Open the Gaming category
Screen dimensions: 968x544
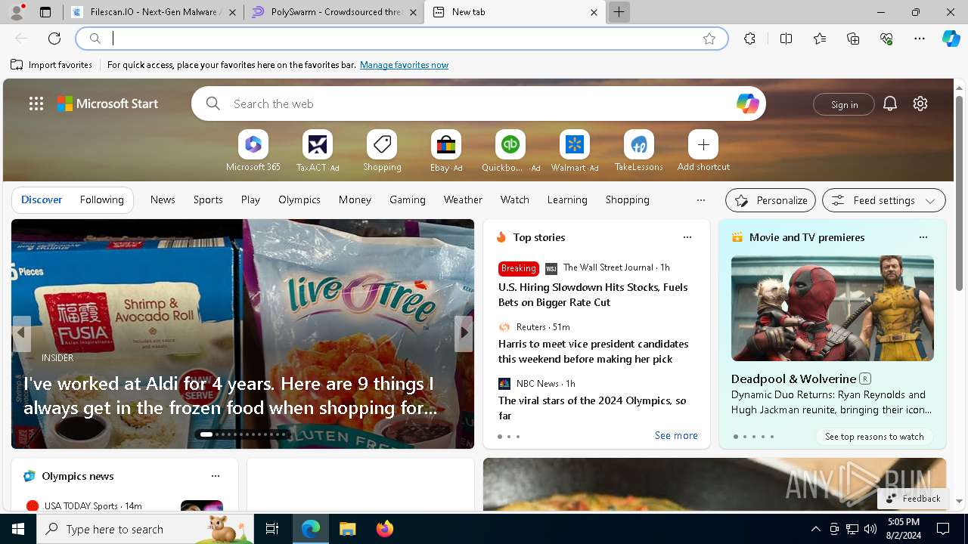tap(408, 199)
